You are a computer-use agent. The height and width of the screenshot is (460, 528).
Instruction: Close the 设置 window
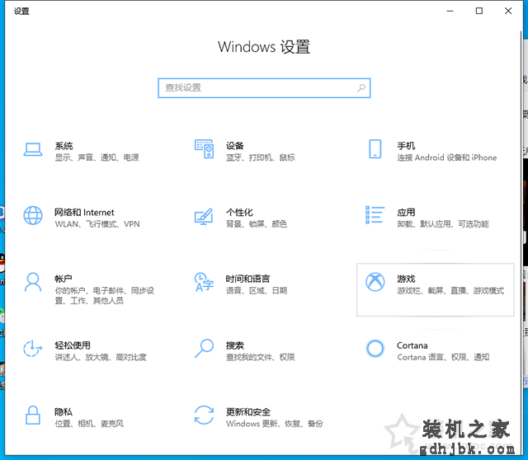point(508,11)
